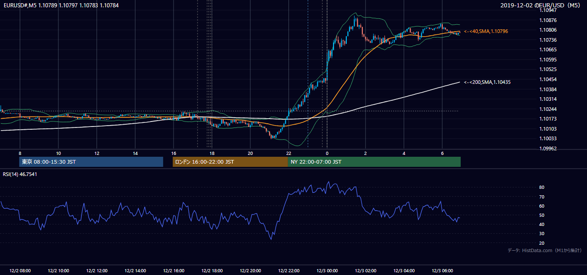587x275 pixels.
Task: Click the 1.10806 price axis value
Action: (x=548, y=30)
